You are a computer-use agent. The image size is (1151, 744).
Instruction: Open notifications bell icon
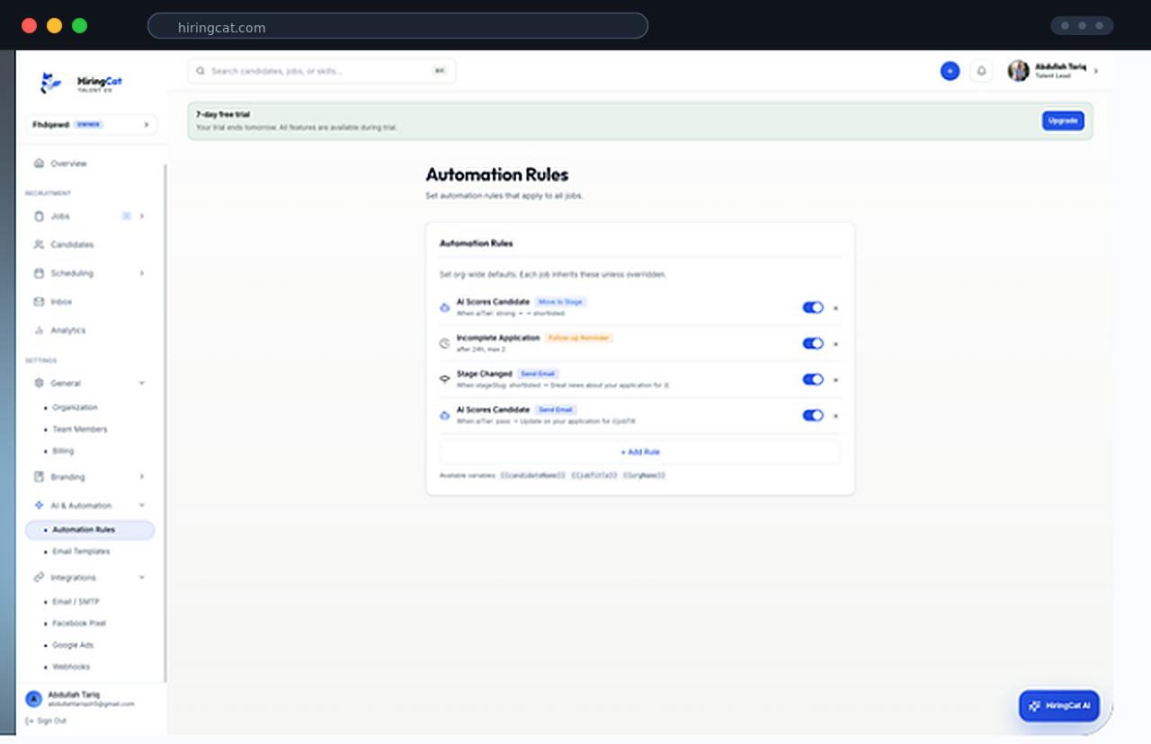pyautogui.click(x=981, y=71)
